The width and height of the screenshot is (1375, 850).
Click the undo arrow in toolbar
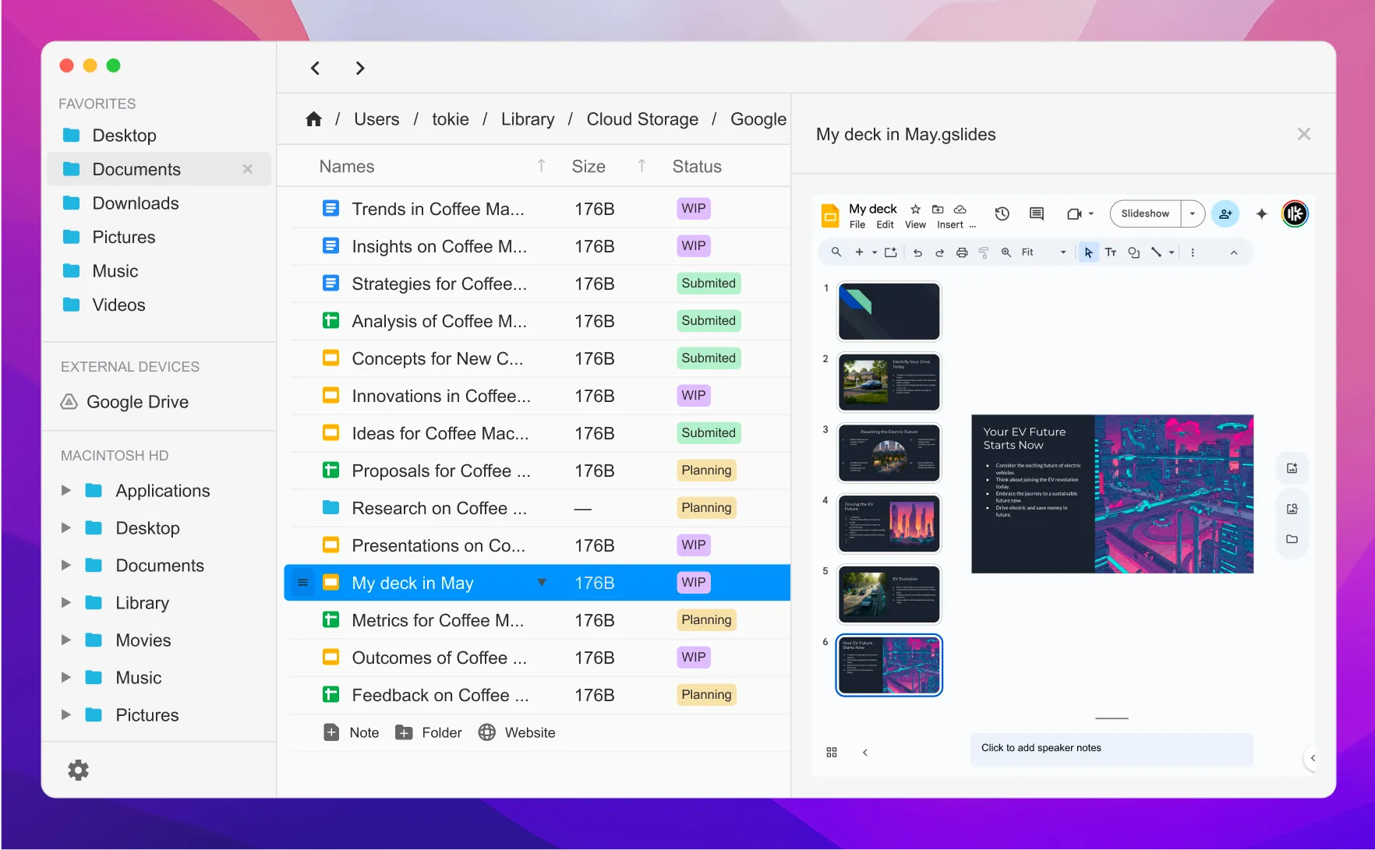(x=917, y=252)
